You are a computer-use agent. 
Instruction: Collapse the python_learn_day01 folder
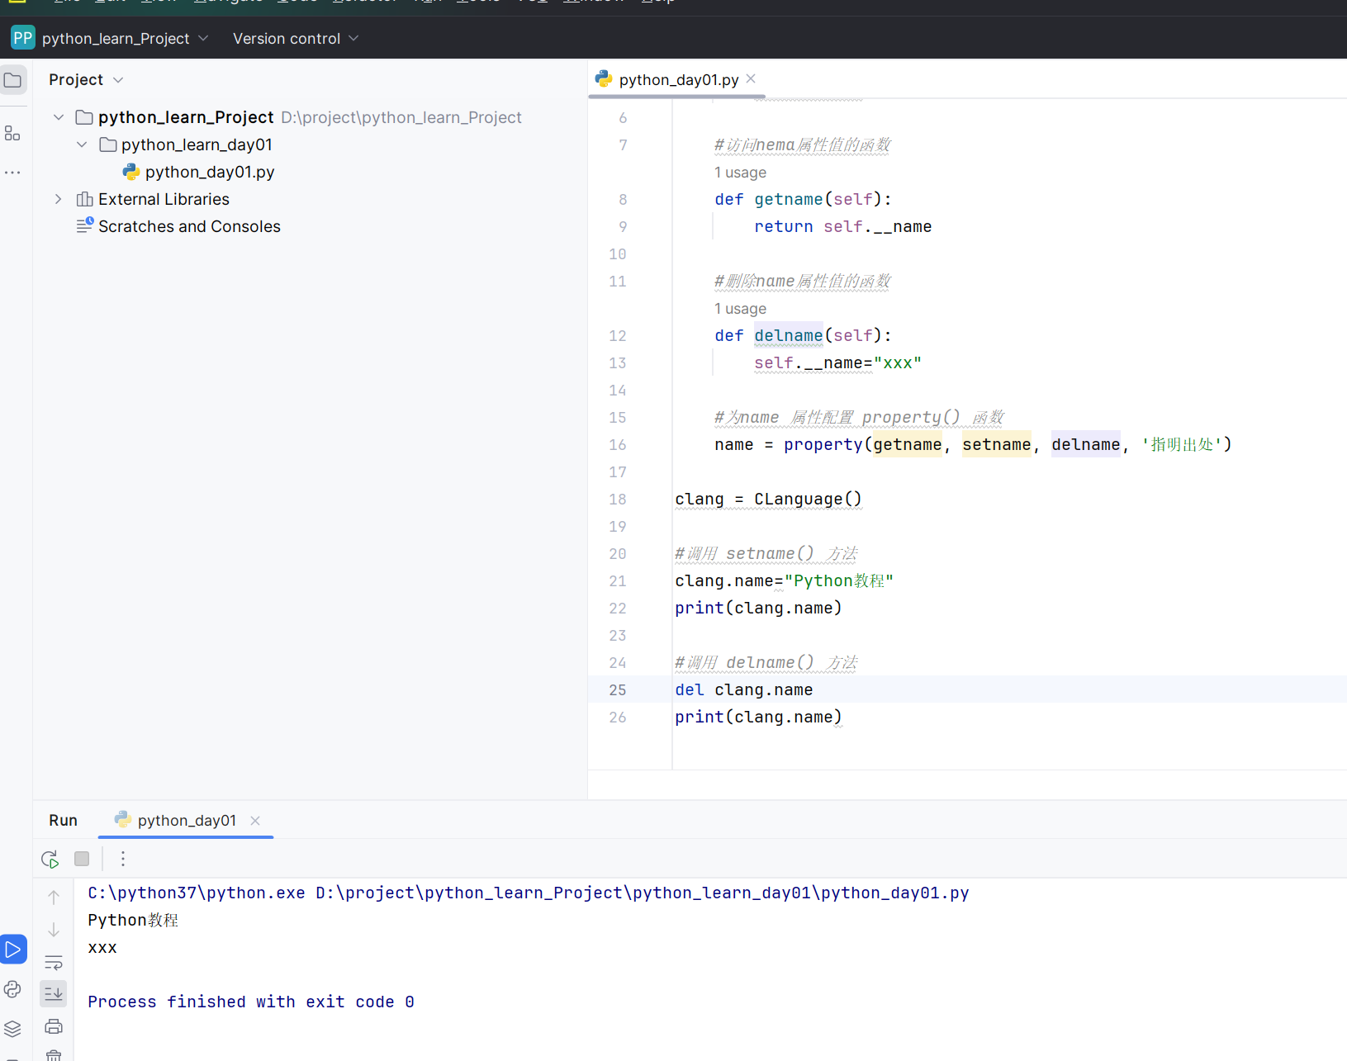coord(82,144)
